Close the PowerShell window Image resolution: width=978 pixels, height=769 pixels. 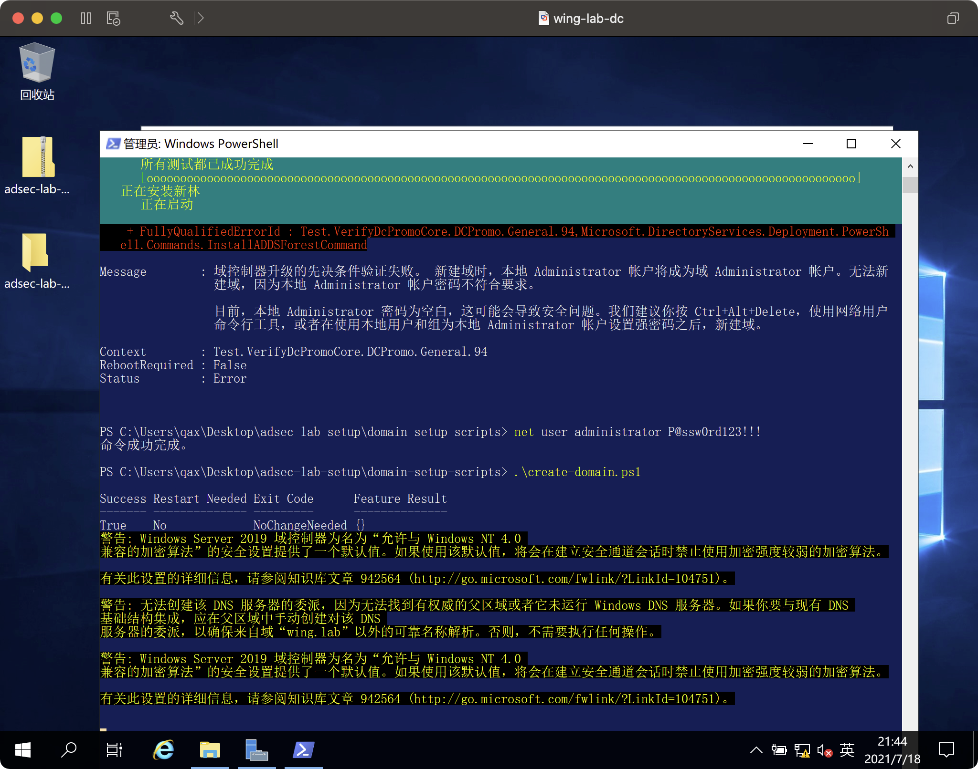point(896,144)
